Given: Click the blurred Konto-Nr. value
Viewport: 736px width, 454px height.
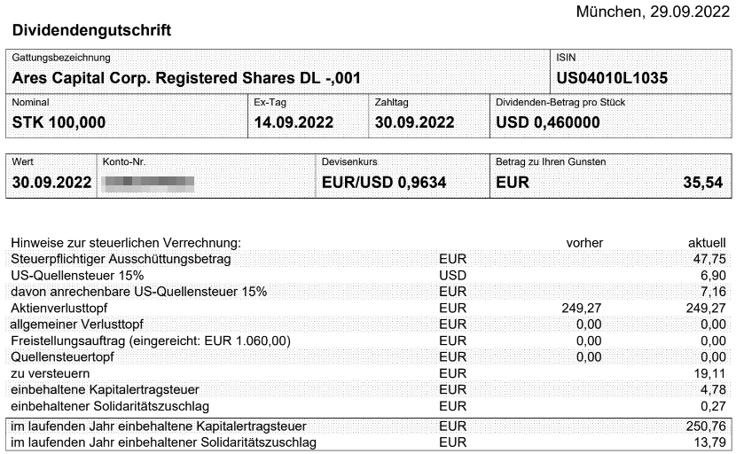Looking at the screenshot, I should pyautogui.click(x=148, y=183).
